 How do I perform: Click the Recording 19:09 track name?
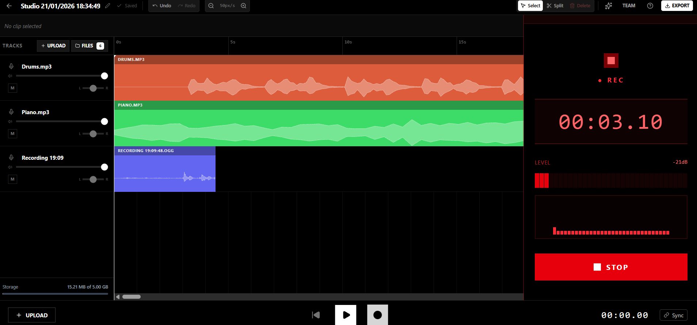coord(42,158)
